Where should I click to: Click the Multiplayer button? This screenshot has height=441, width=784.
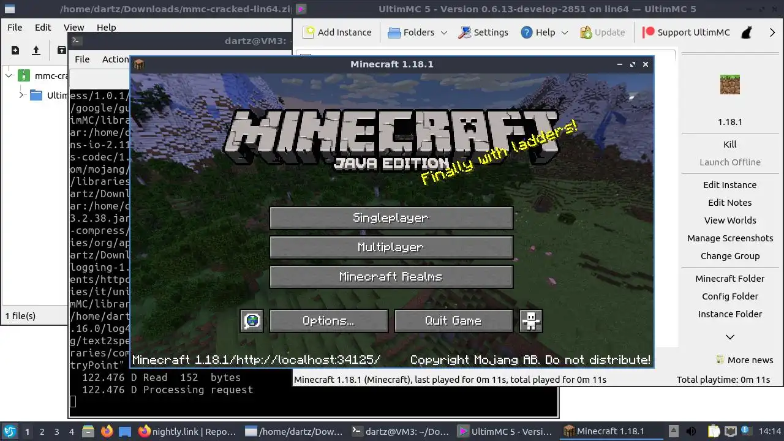click(391, 247)
